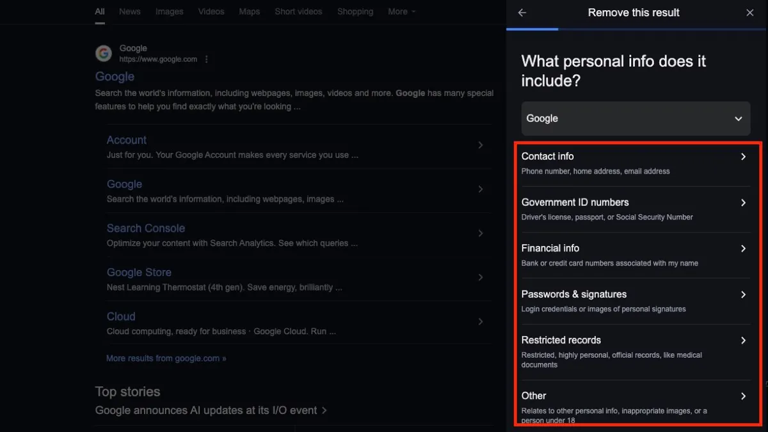Image resolution: width=768 pixels, height=432 pixels.
Task: Open the Google sitelink under results
Action: (124, 184)
